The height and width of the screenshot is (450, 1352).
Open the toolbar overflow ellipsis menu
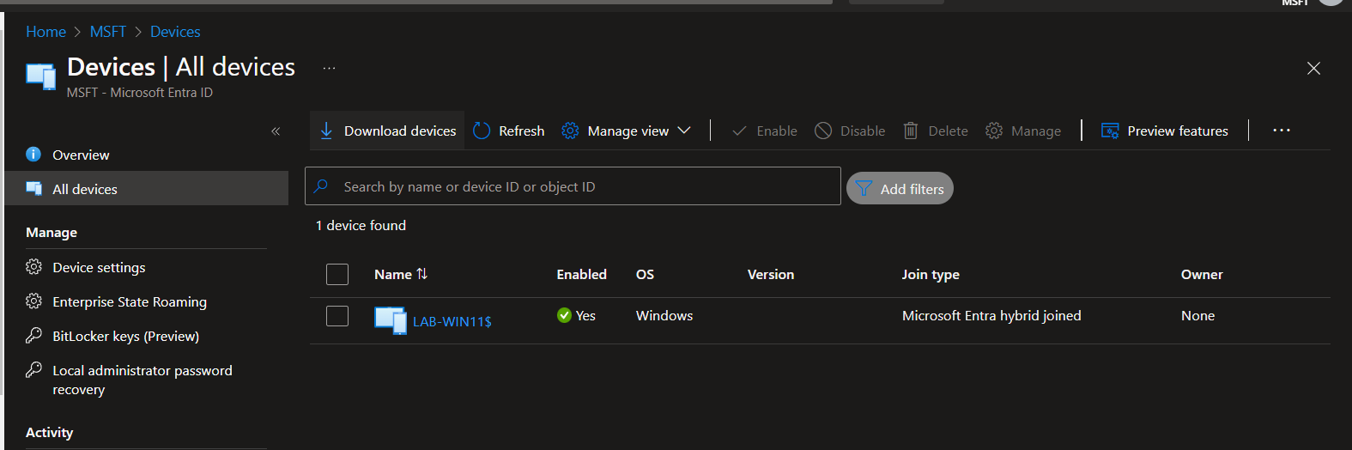point(1281,131)
